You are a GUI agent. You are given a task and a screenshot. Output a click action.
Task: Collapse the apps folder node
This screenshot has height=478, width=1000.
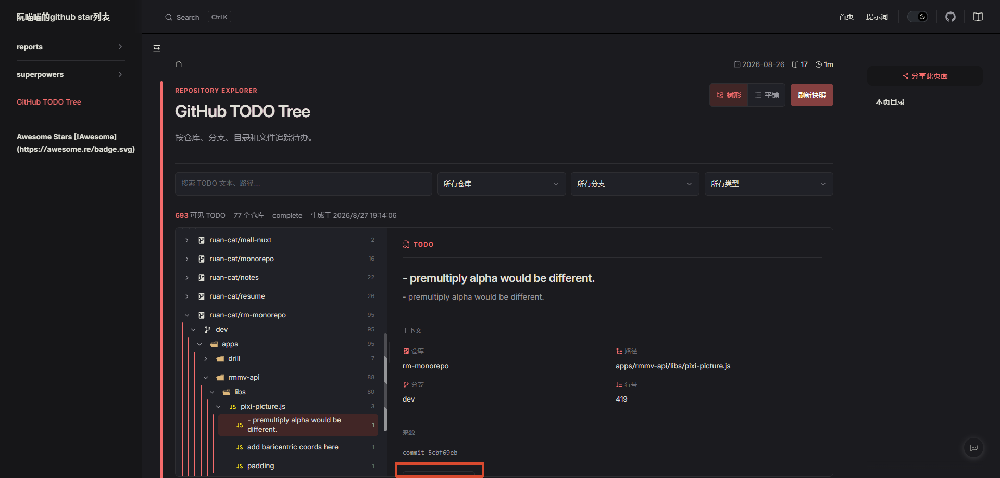coord(199,344)
